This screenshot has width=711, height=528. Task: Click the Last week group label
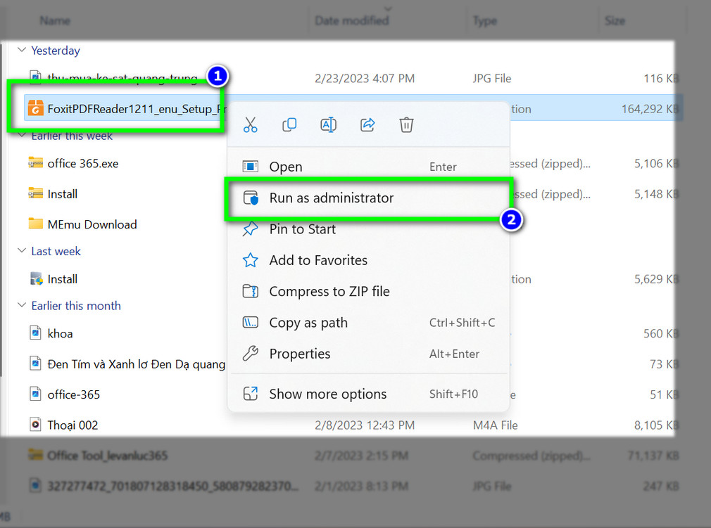pyautogui.click(x=56, y=251)
